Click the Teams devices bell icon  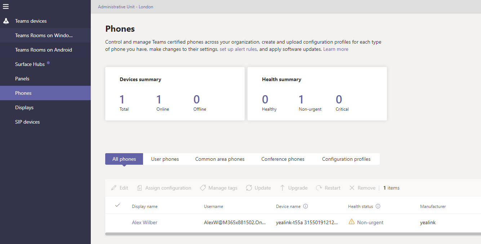pyautogui.click(x=6, y=21)
